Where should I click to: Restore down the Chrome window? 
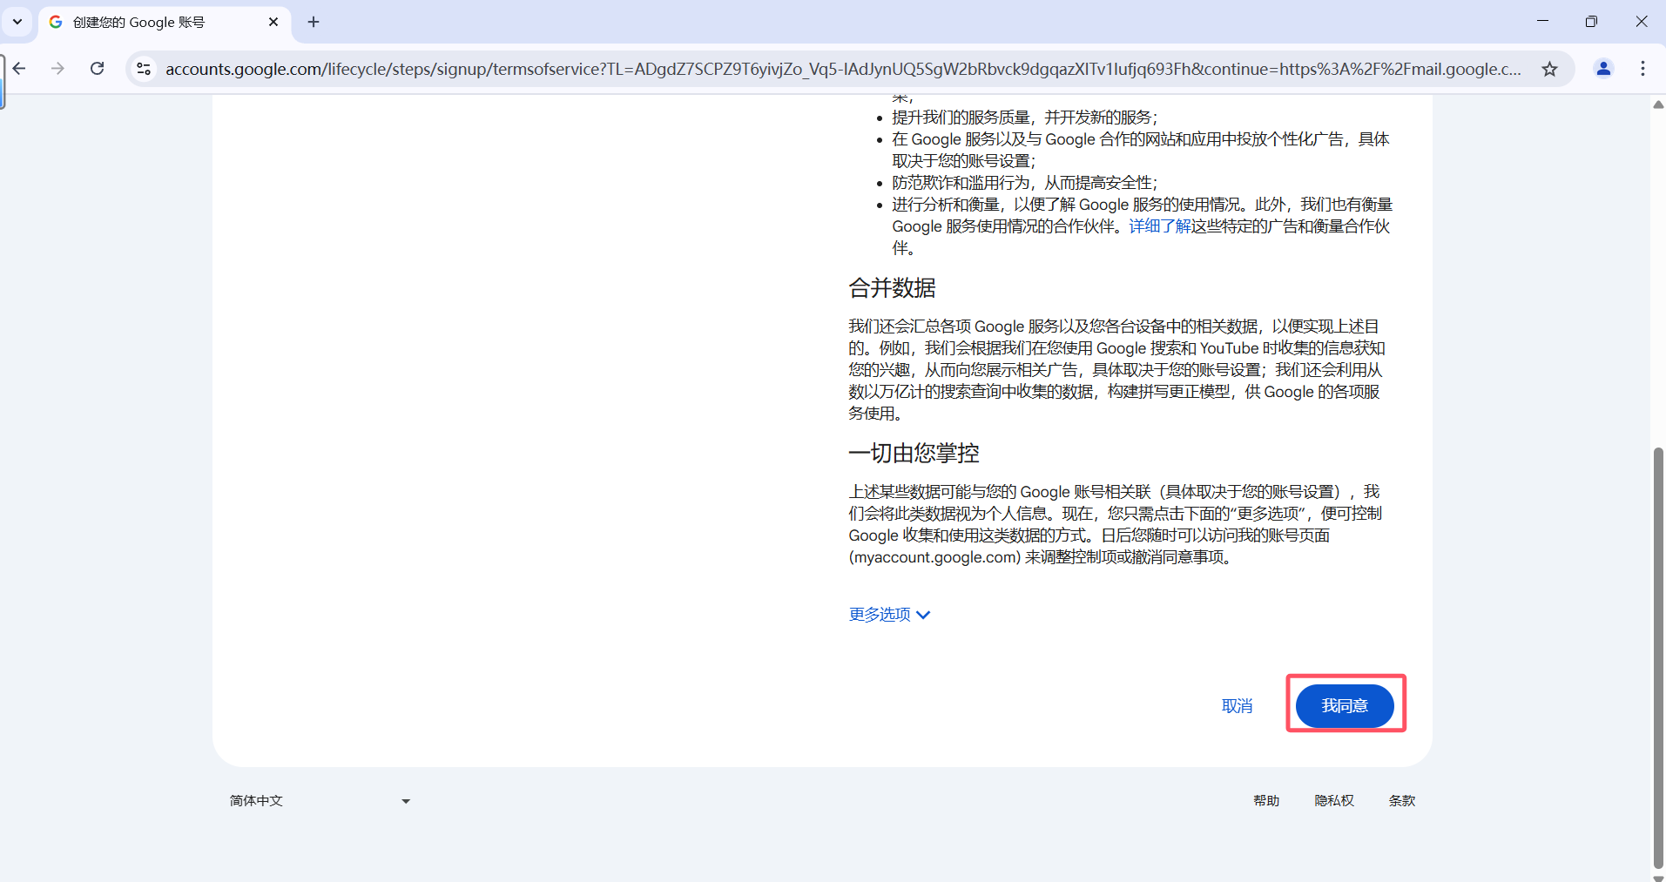pos(1591,22)
